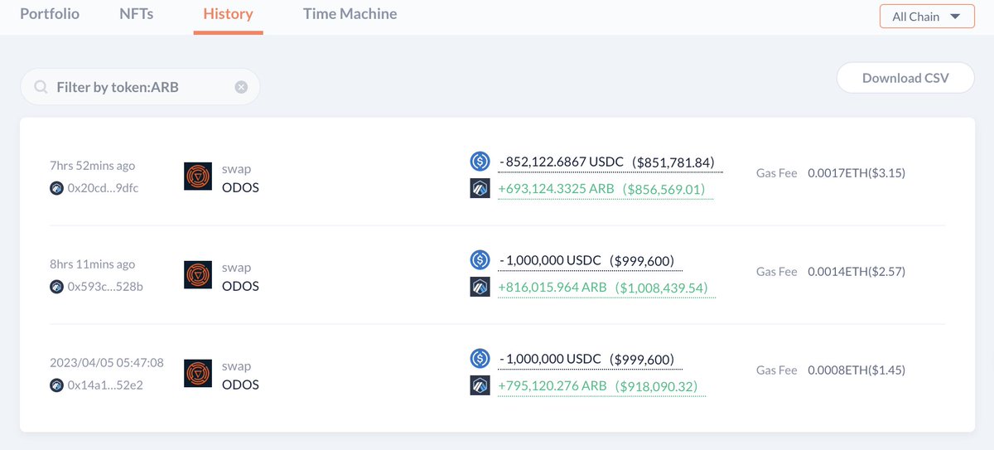This screenshot has width=994, height=450.
Task: Click the 2023/04/05 05:47:08 timestamp
Action: pyautogui.click(x=107, y=363)
